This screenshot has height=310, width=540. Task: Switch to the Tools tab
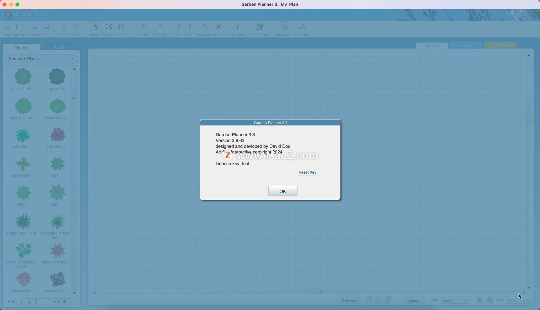click(60, 47)
